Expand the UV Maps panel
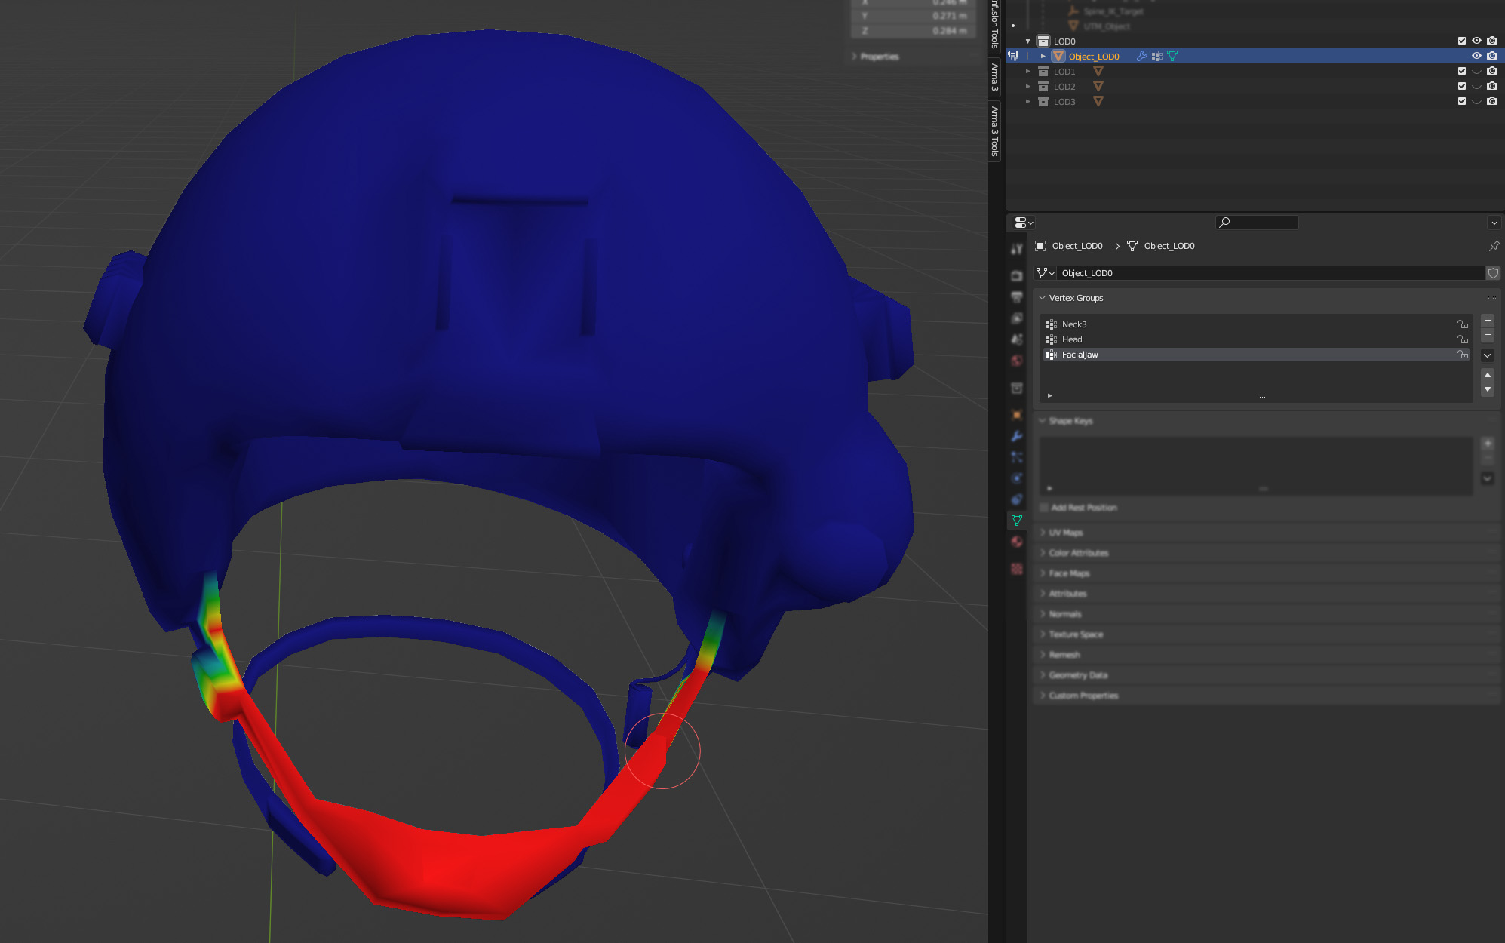The width and height of the screenshot is (1505, 943). click(1065, 533)
